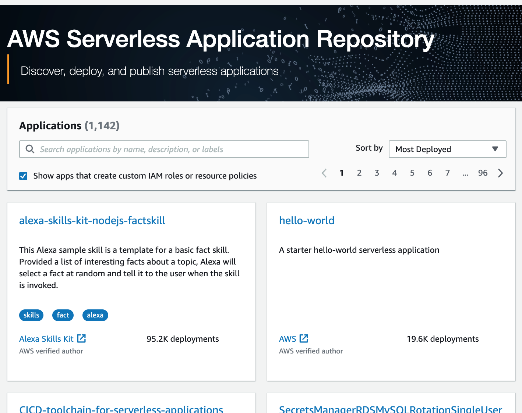Click the pagination ellipsis
Viewport: 522px width, 413px height.
pyautogui.click(x=465, y=174)
